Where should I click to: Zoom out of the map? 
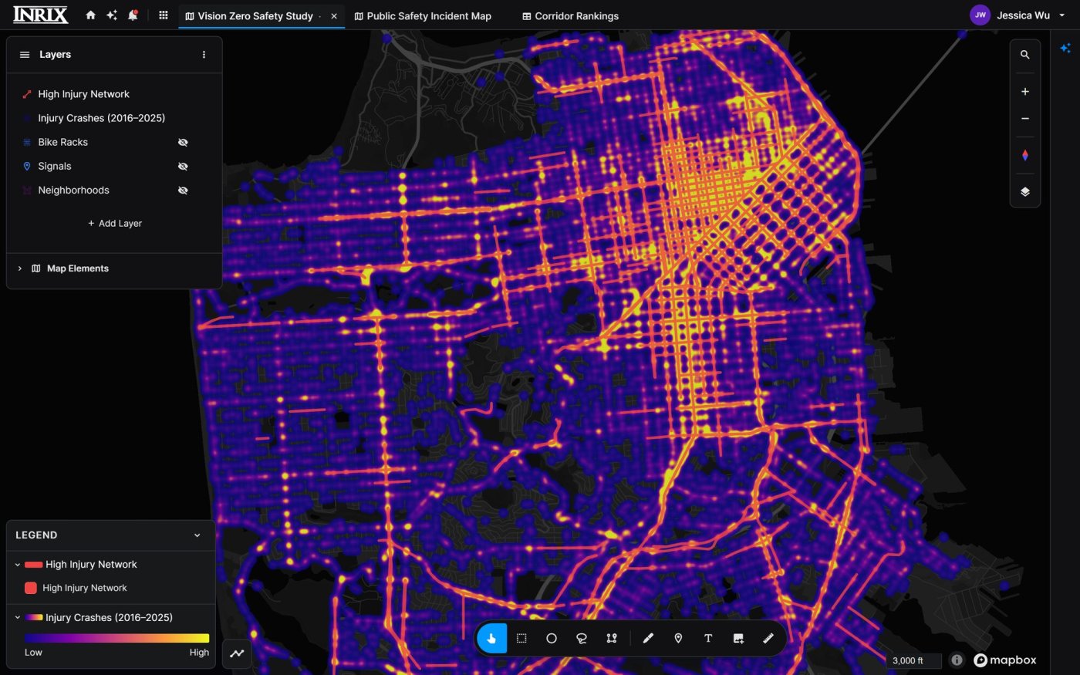click(x=1024, y=119)
